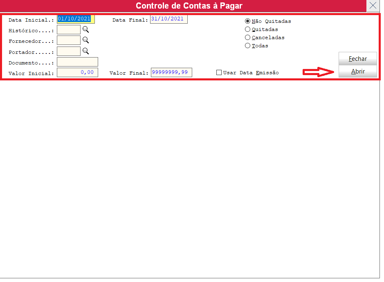Click the Data Inicial.: label
Screen dimensions: 384x282
tap(31, 20)
